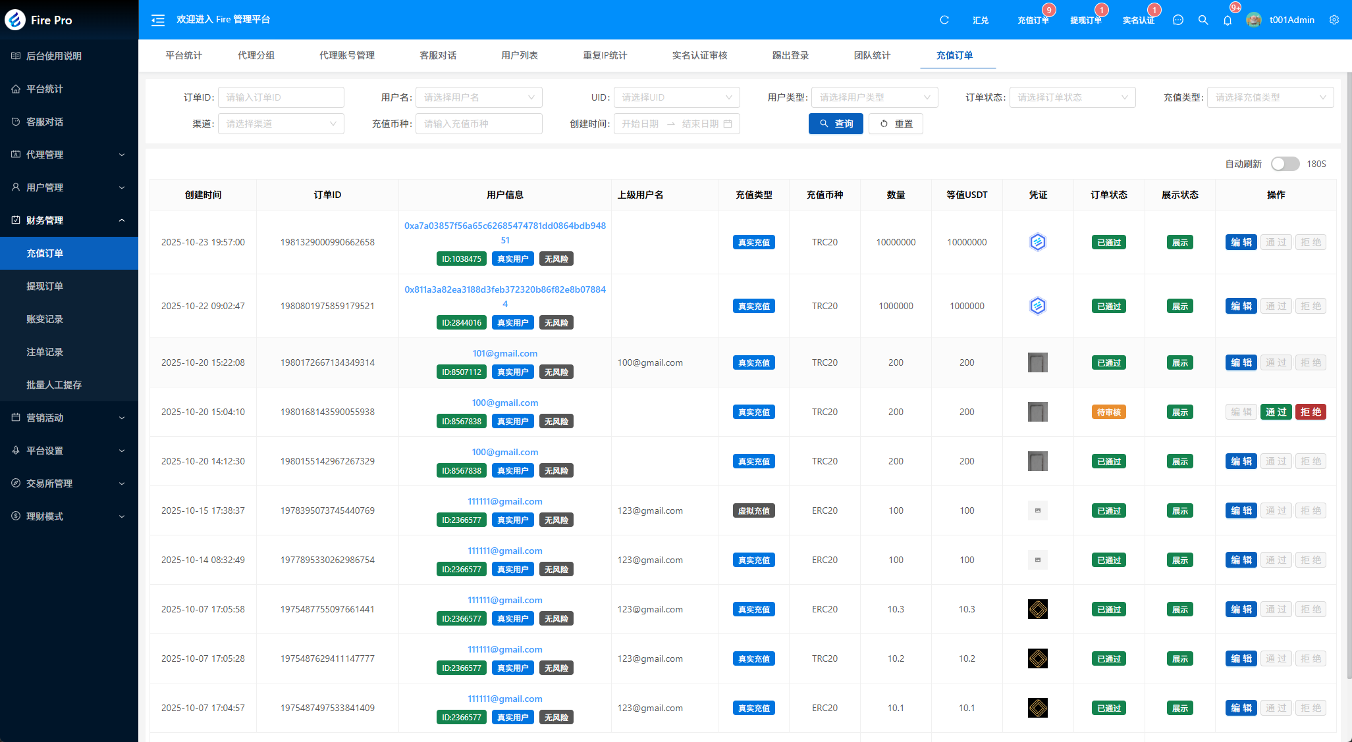Screen dimensions: 1352x742
Task: Enable the auto refresh switch
Action: click(x=1284, y=164)
